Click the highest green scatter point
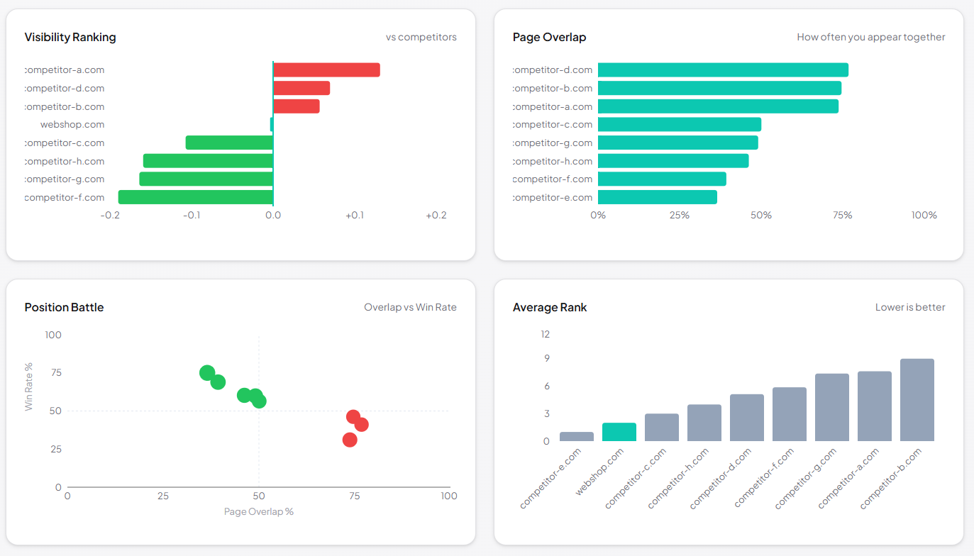The width and height of the screenshot is (974, 556). click(206, 370)
